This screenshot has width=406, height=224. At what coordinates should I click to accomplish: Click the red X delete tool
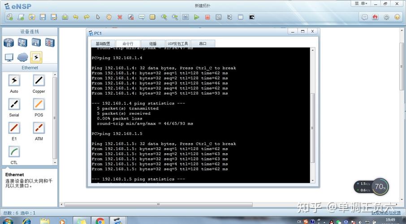pyautogui.click(x=120, y=17)
